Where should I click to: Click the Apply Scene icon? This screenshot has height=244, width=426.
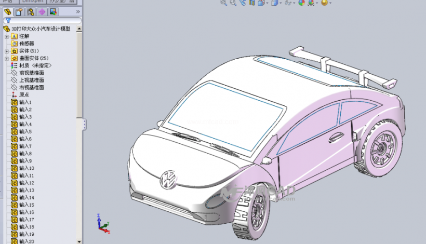(x=311, y=3)
